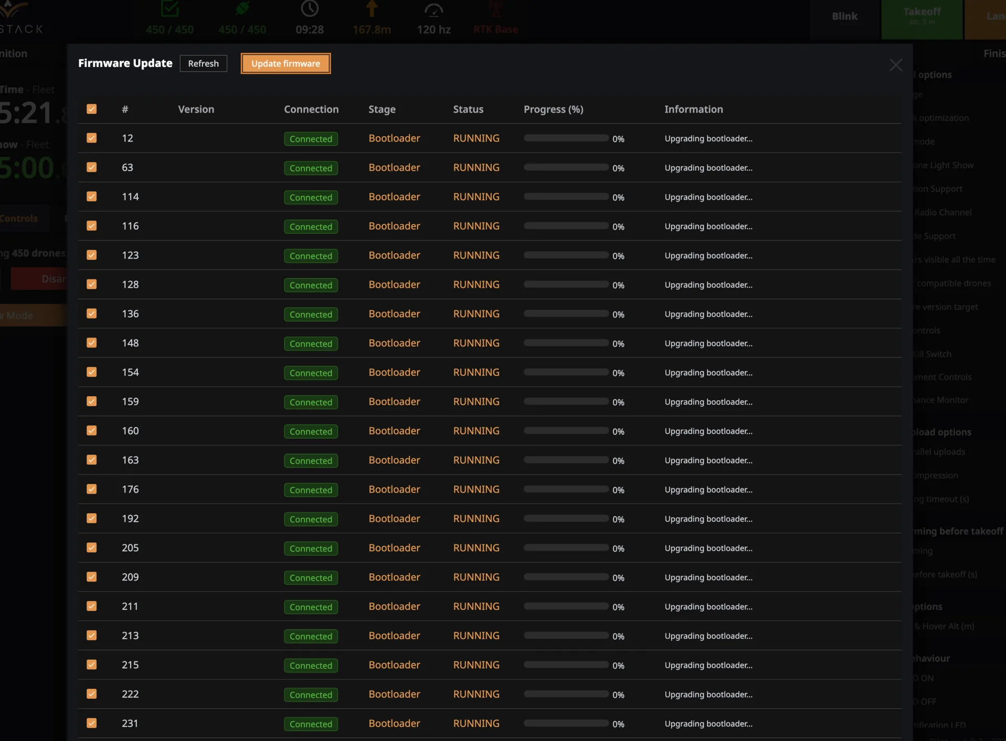The image size is (1006, 741).
Task: Click RUNNING status for drone 211
Action: point(476,606)
